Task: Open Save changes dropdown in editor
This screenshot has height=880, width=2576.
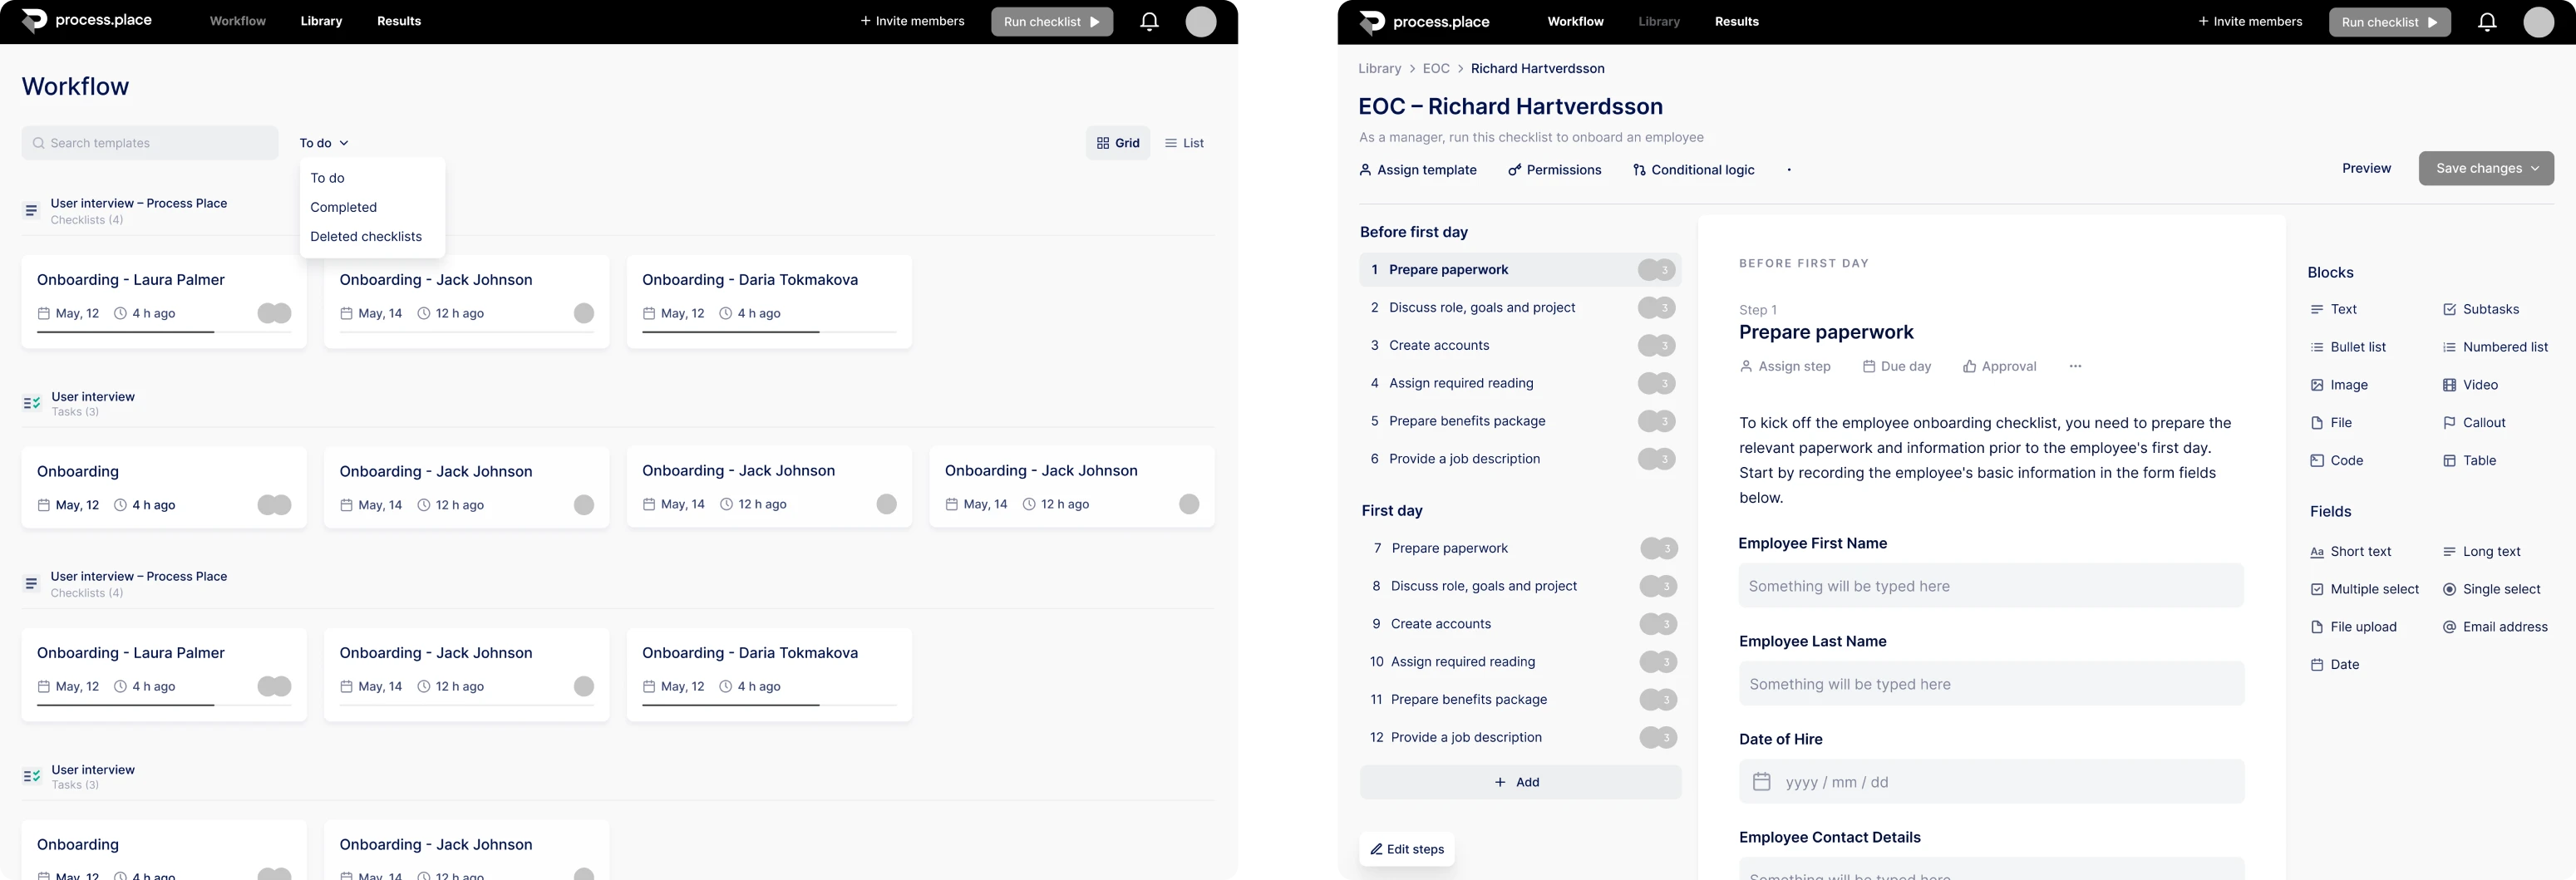Action: pyautogui.click(x=2485, y=168)
